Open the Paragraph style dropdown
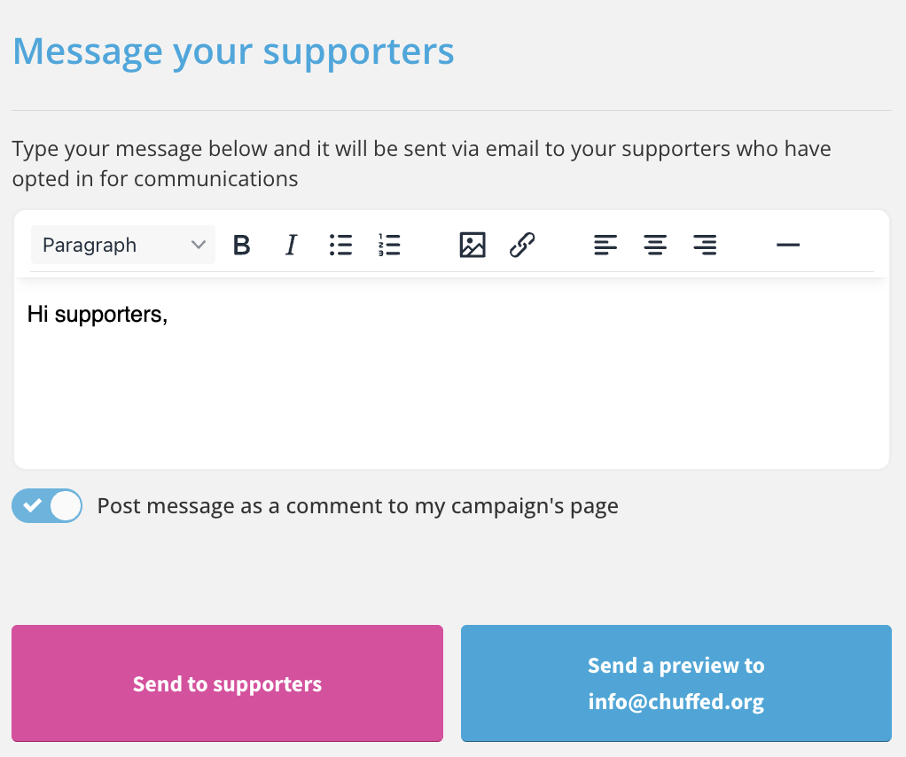906x757 pixels. pyautogui.click(x=123, y=245)
